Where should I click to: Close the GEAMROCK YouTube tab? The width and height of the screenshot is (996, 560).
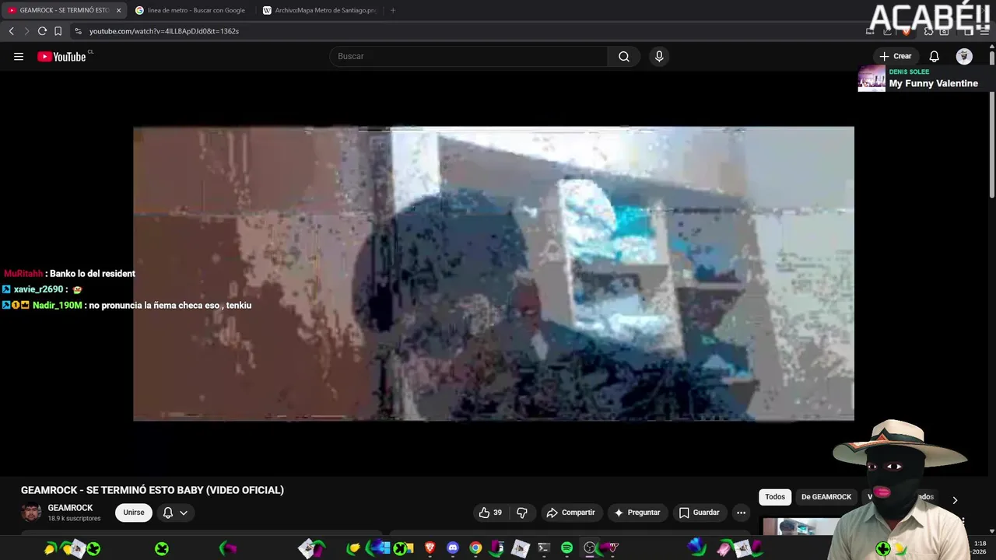119,10
